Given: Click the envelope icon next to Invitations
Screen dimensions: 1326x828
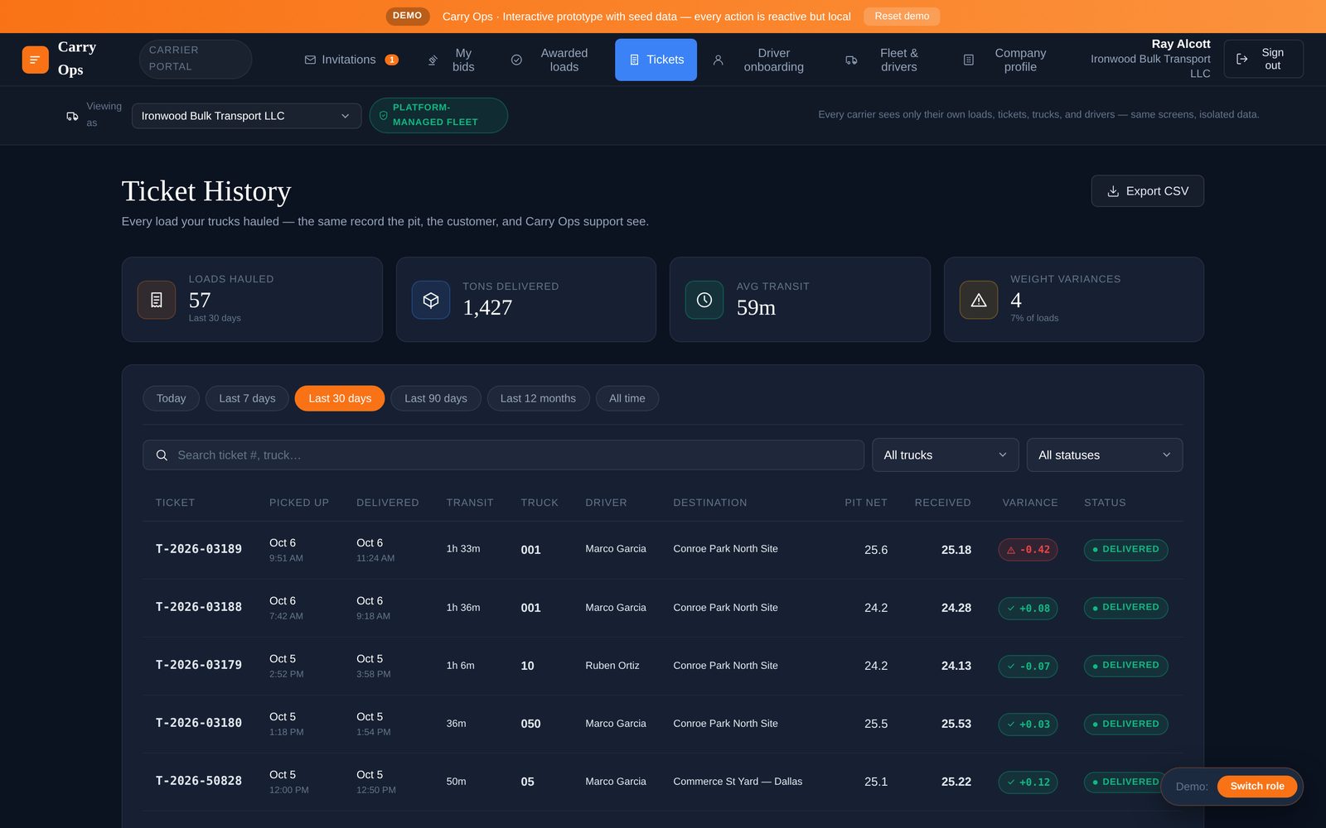Looking at the screenshot, I should (x=310, y=60).
